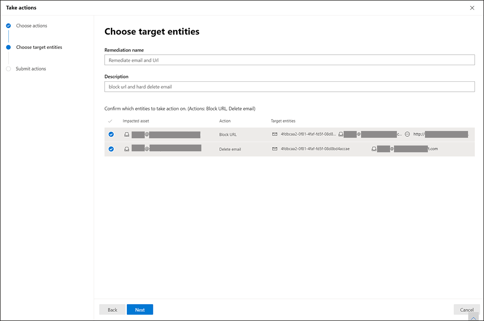484x321 pixels.
Task: Click the envelope icon in the Block URL row
Action: [x=275, y=134]
